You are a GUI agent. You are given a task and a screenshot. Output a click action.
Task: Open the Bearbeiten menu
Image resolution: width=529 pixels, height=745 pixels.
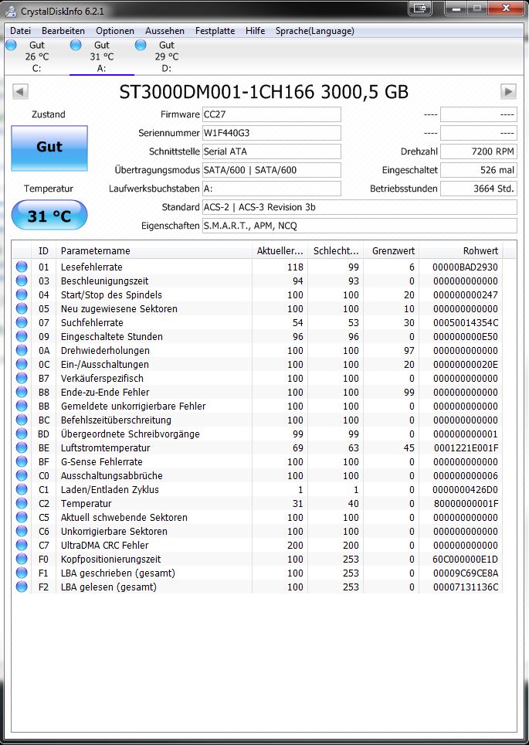63,31
